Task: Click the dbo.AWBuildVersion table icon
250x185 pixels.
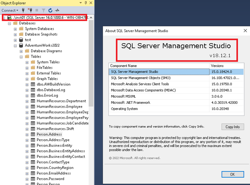Action: pos(33,84)
